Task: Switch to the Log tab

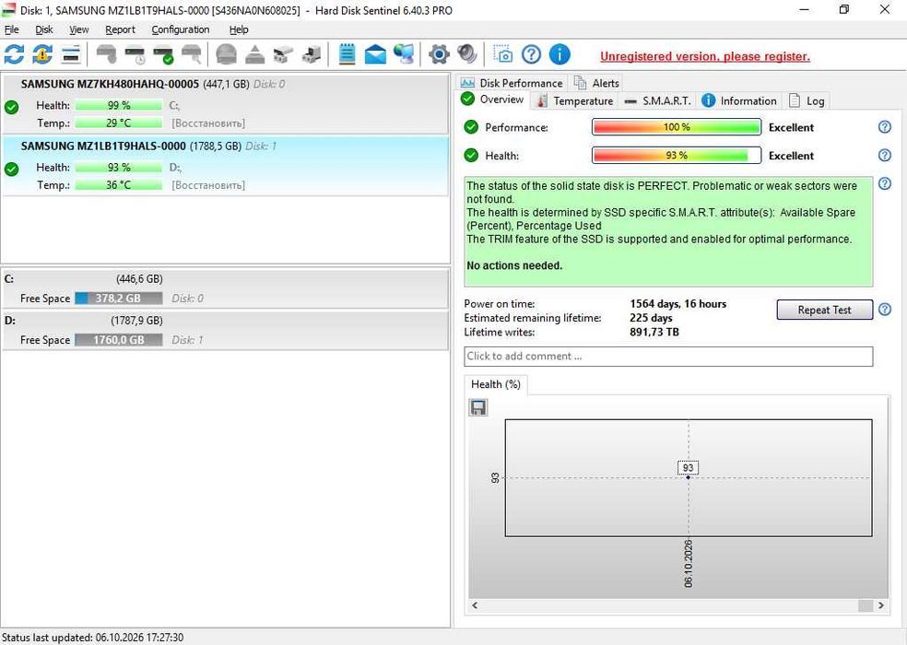Action: [807, 100]
